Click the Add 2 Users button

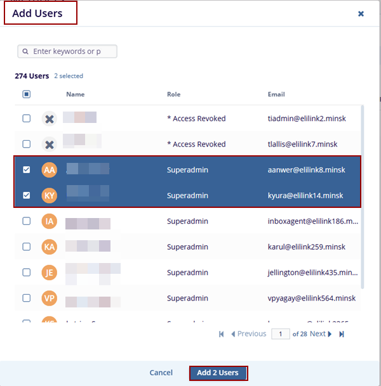[x=218, y=373]
